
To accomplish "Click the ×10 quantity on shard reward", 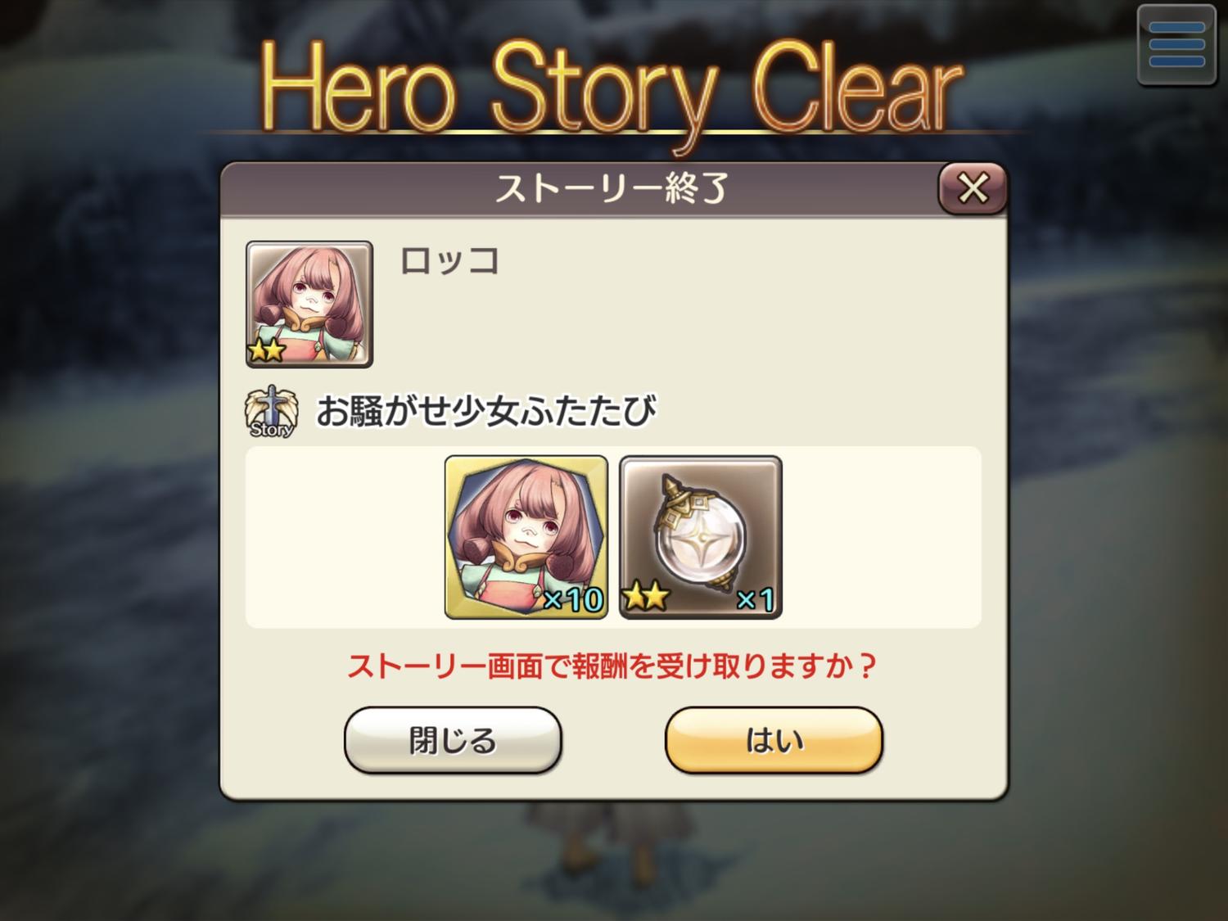I will tap(573, 600).
